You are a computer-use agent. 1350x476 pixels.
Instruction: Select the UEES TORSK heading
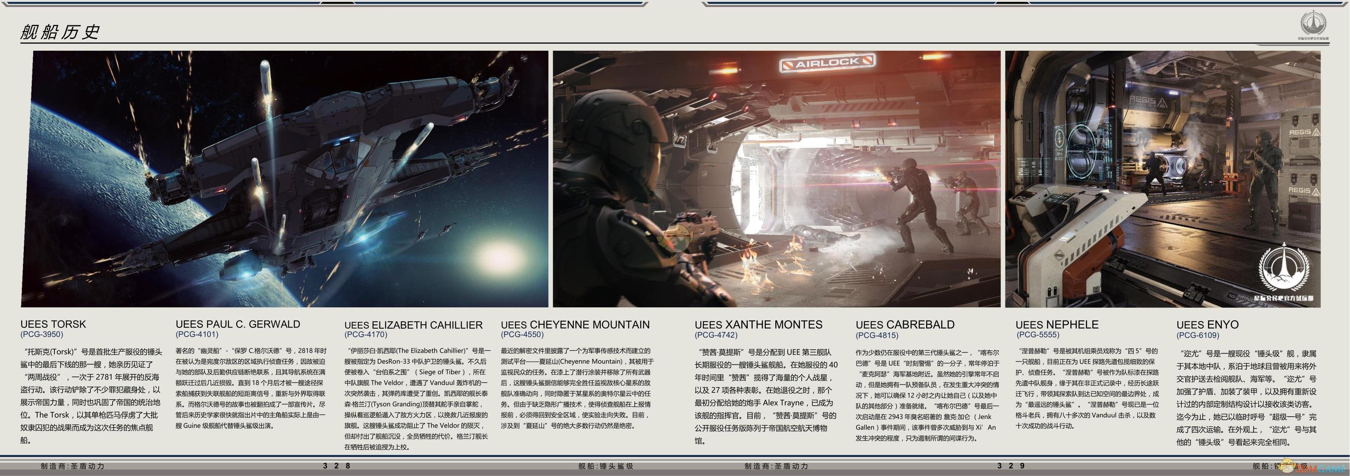(x=53, y=324)
